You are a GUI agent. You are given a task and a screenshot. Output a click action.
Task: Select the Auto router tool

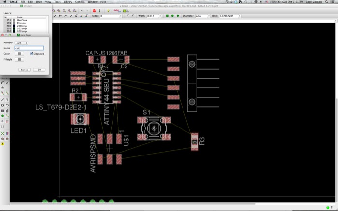(x=7, y=133)
